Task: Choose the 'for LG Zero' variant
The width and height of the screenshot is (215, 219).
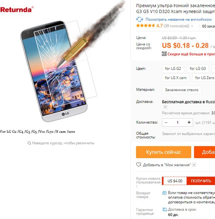Action: pyautogui.click(x=203, y=78)
